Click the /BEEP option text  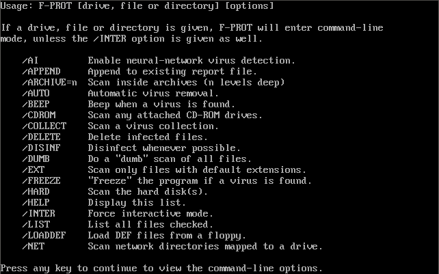(36, 104)
